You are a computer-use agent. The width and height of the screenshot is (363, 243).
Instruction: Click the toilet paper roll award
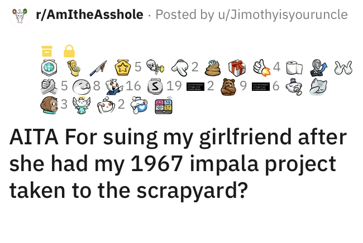coord(290,68)
